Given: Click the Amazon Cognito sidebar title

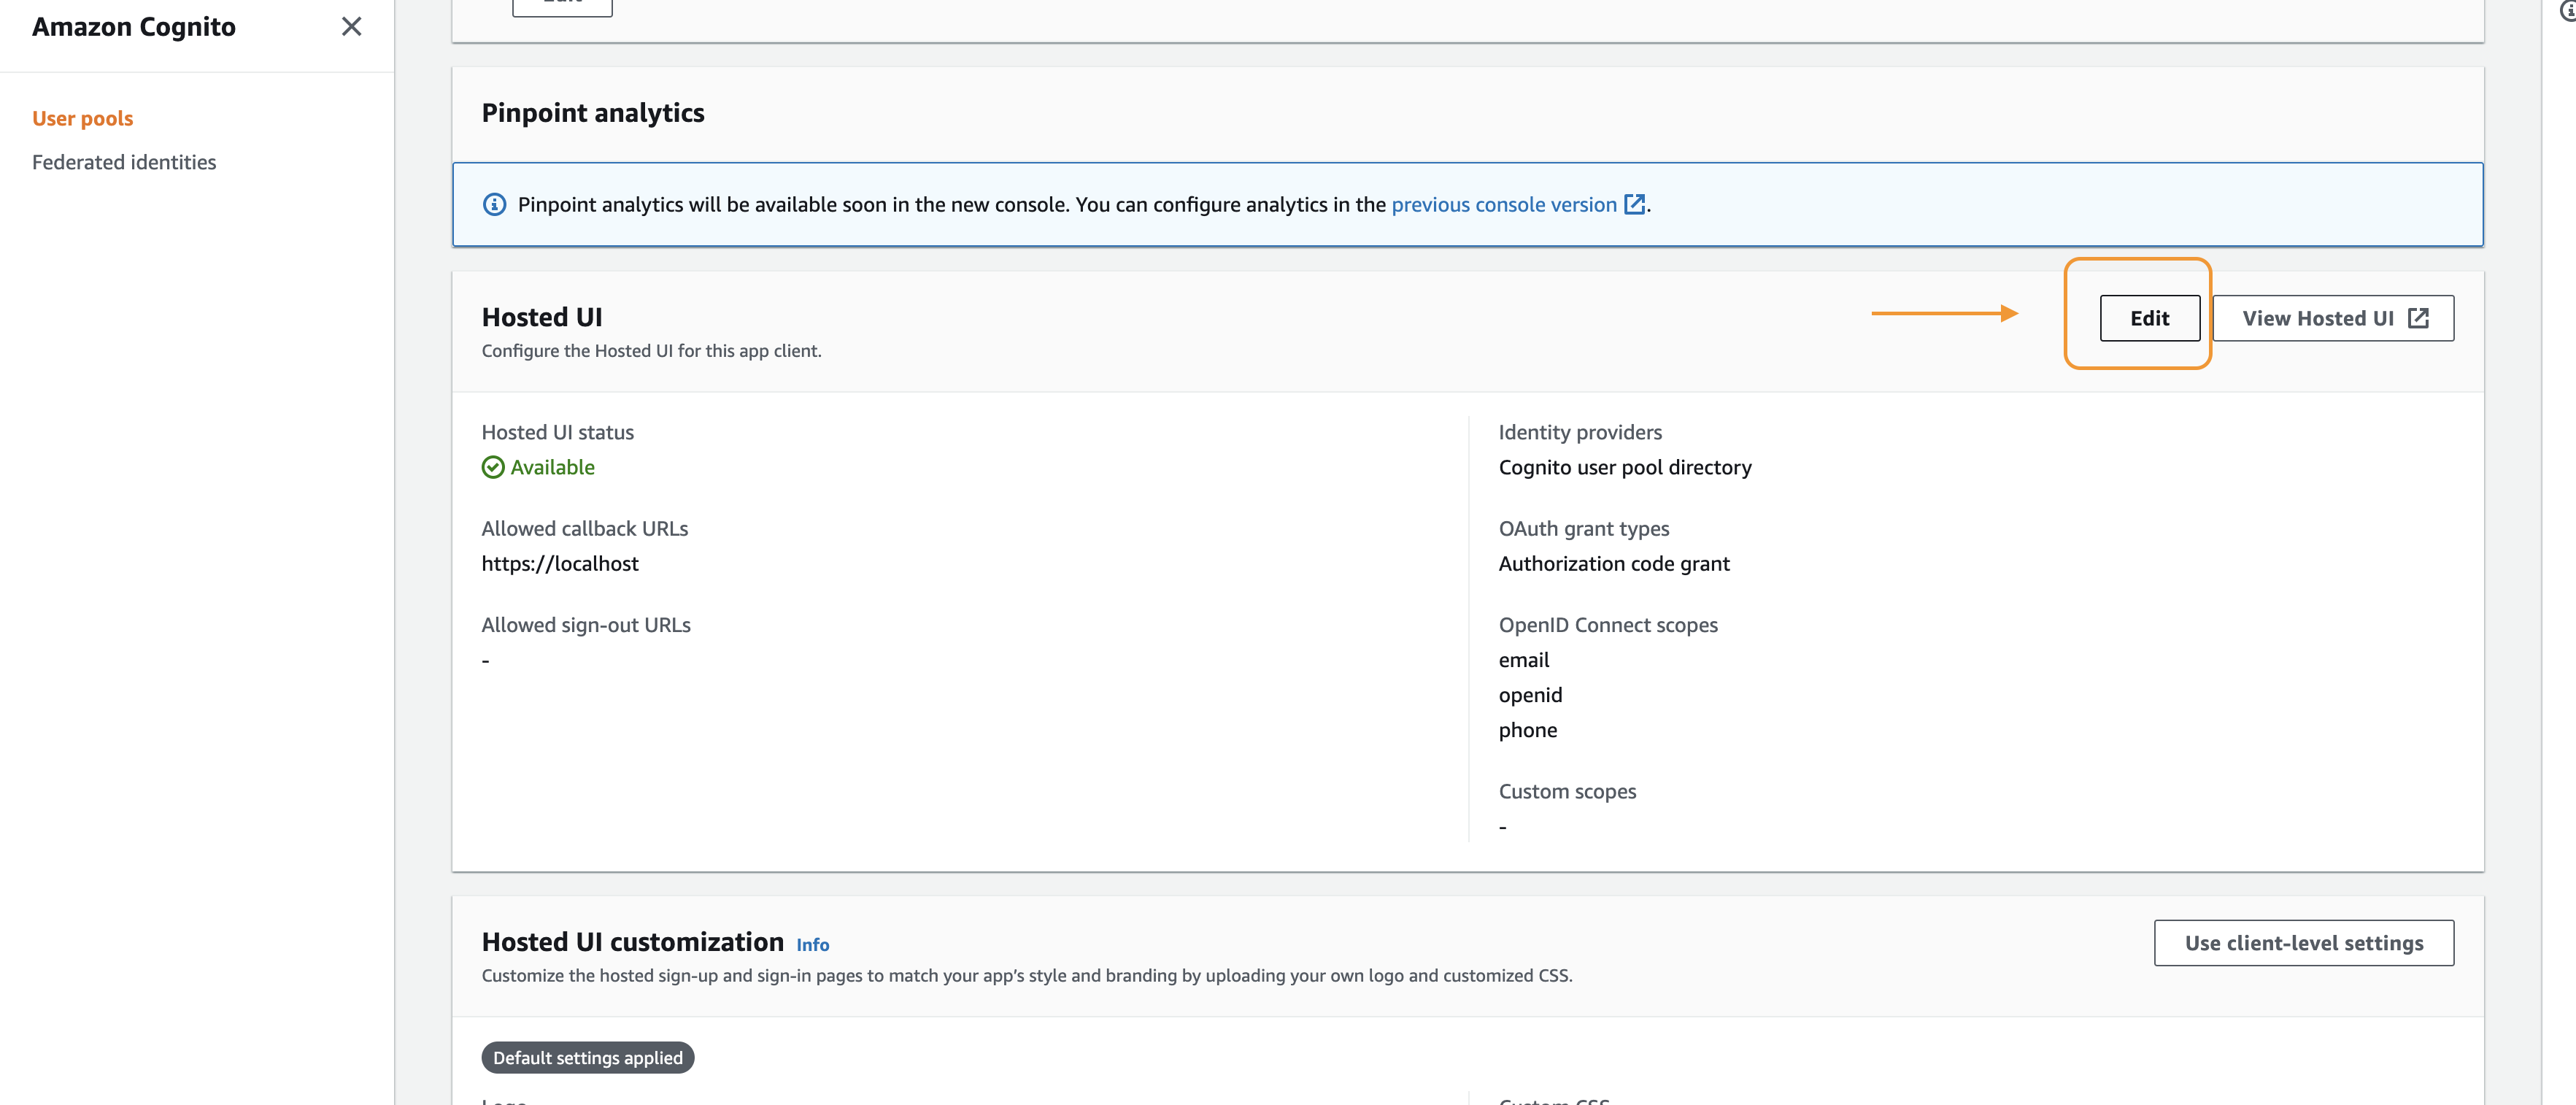Looking at the screenshot, I should point(134,27).
